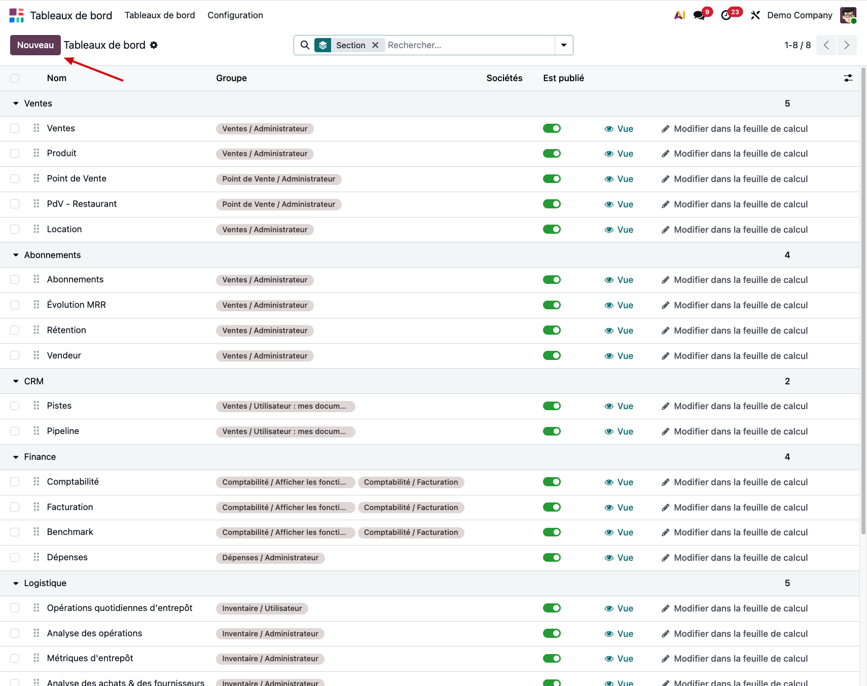Image resolution: width=867 pixels, height=686 pixels.
Task: Click the Nouveau button
Action: pos(35,45)
